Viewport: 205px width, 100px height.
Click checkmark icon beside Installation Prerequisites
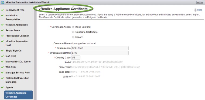point(2,16)
